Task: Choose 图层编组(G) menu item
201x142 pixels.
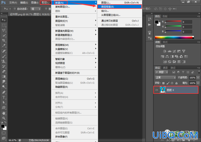Action: [74, 79]
